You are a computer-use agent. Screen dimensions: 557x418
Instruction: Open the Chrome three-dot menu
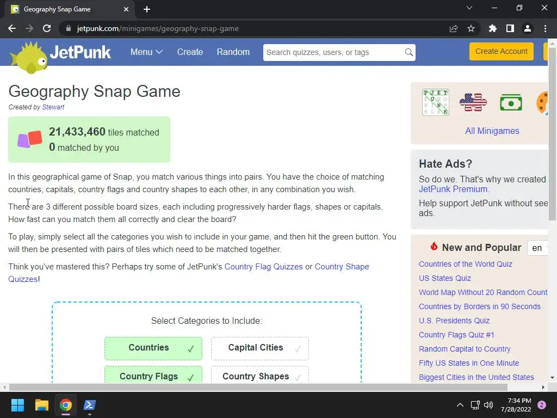tap(545, 28)
